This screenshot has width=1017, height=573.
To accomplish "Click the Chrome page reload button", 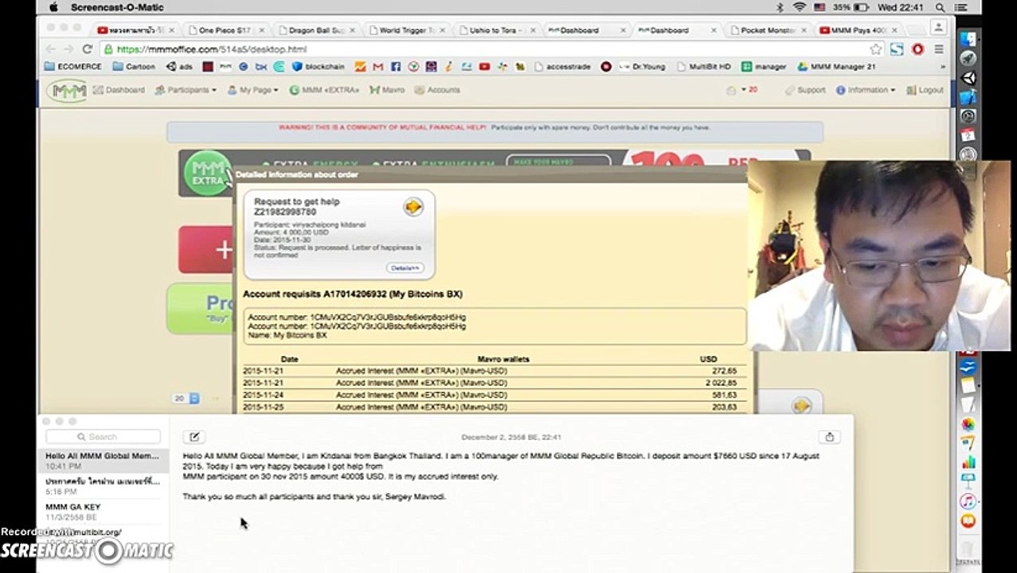I will [88, 49].
